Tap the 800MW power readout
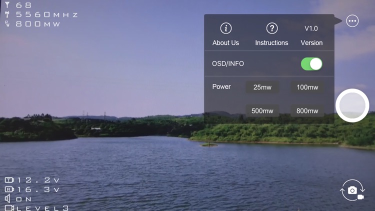The width and height of the screenshot is (375, 211). pos(38,24)
